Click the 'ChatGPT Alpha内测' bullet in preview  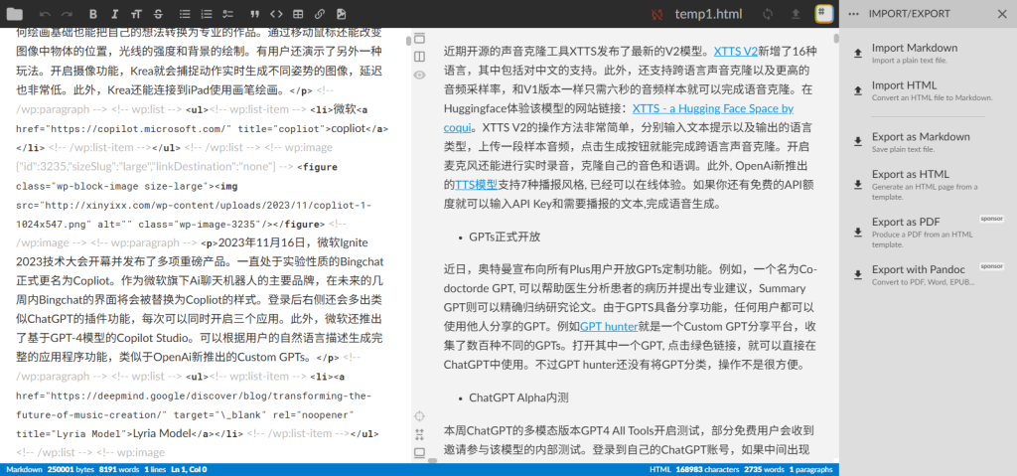point(518,397)
